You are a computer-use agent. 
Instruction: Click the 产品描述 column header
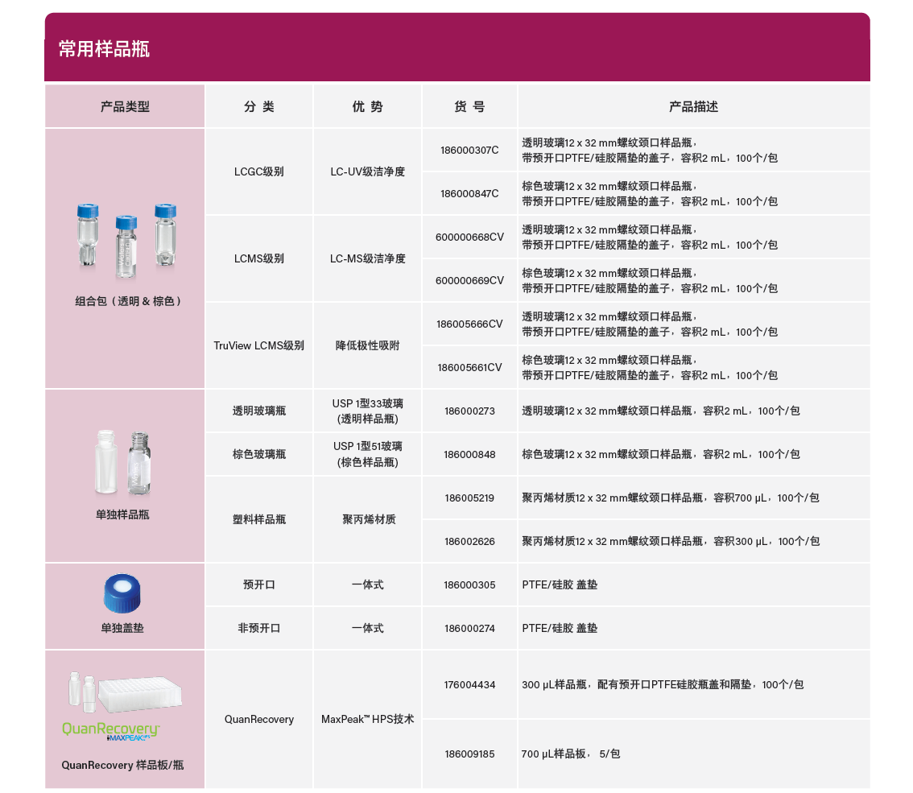click(693, 106)
